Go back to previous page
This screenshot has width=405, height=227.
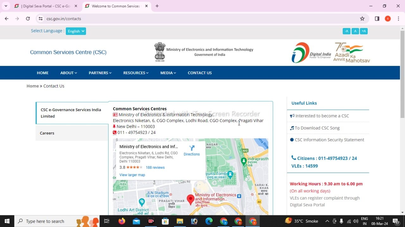6,19
